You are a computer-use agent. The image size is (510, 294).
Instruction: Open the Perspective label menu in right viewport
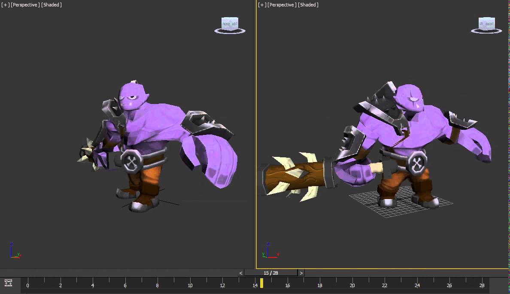[x=282, y=5]
